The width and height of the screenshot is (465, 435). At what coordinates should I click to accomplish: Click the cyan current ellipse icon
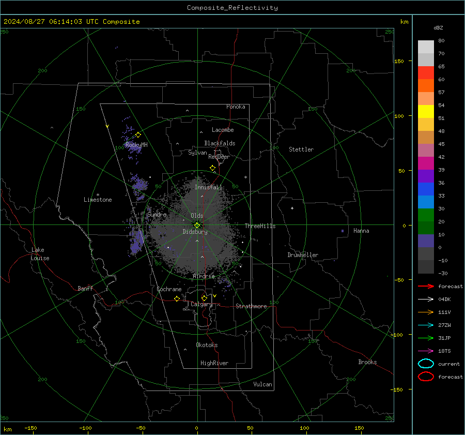click(x=426, y=364)
